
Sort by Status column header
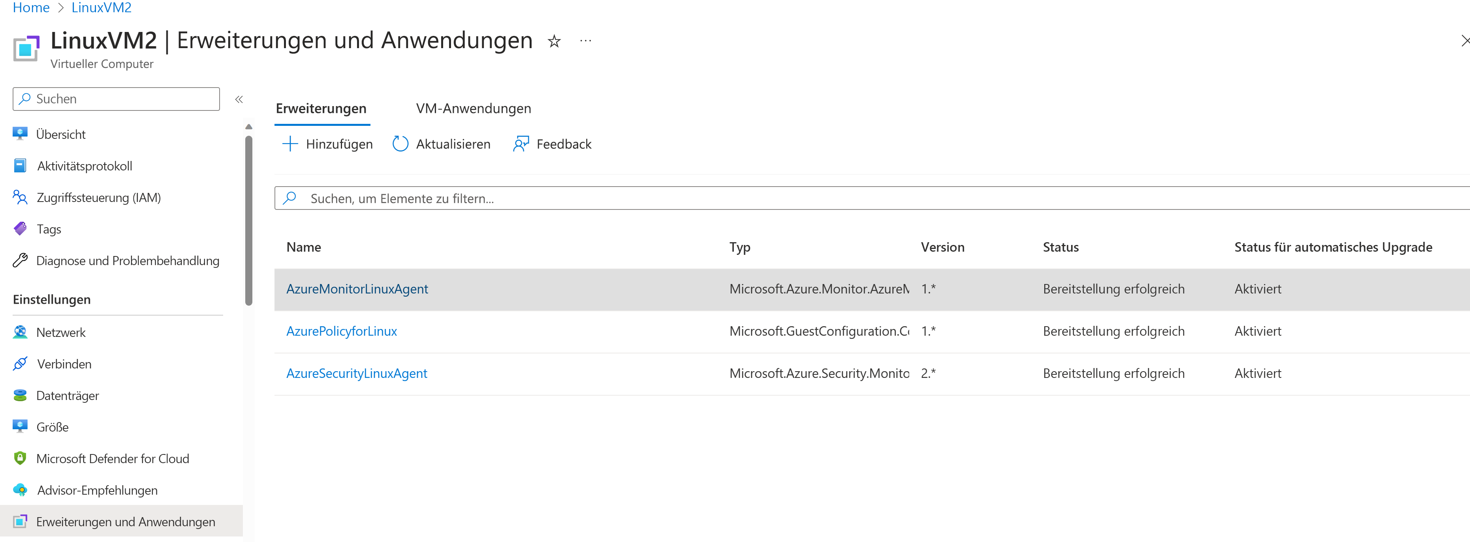pyautogui.click(x=1061, y=247)
